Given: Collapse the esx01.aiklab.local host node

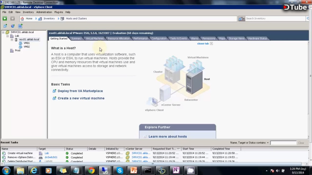Looking at the screenshot, I should 12,39.
